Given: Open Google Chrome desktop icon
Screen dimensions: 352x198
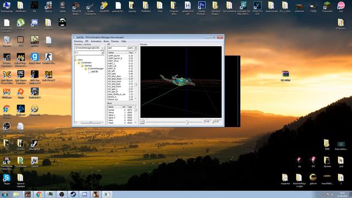Looking at the screenshot, I should [x=7, y=111].
